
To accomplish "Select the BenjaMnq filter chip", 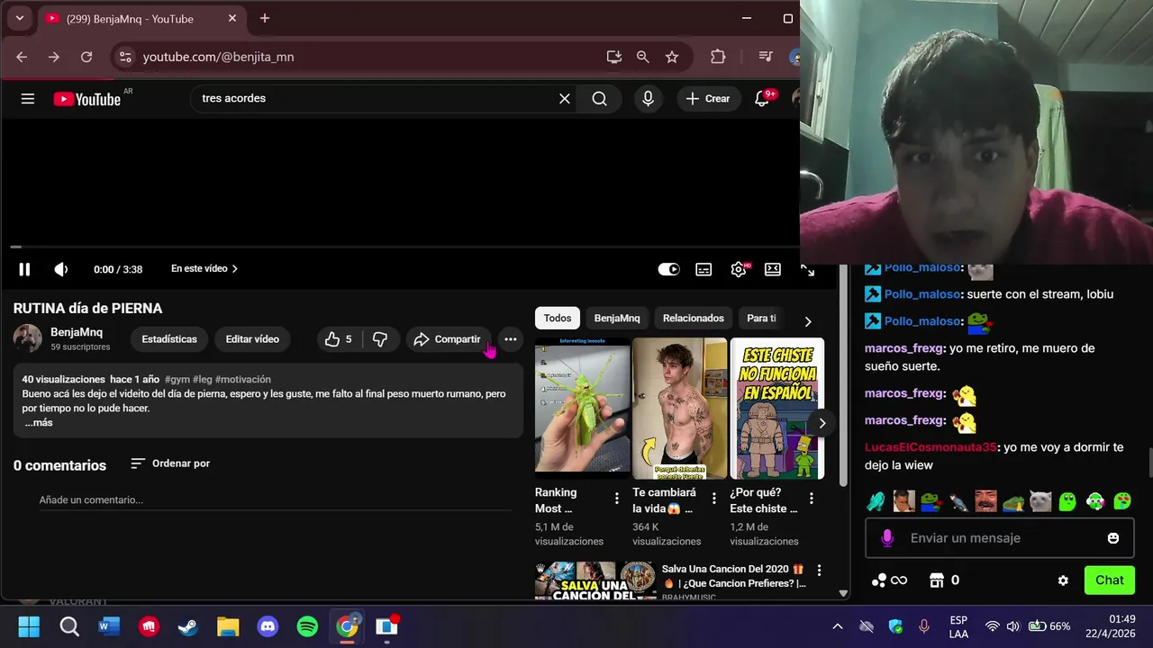I will coord(617,319).
